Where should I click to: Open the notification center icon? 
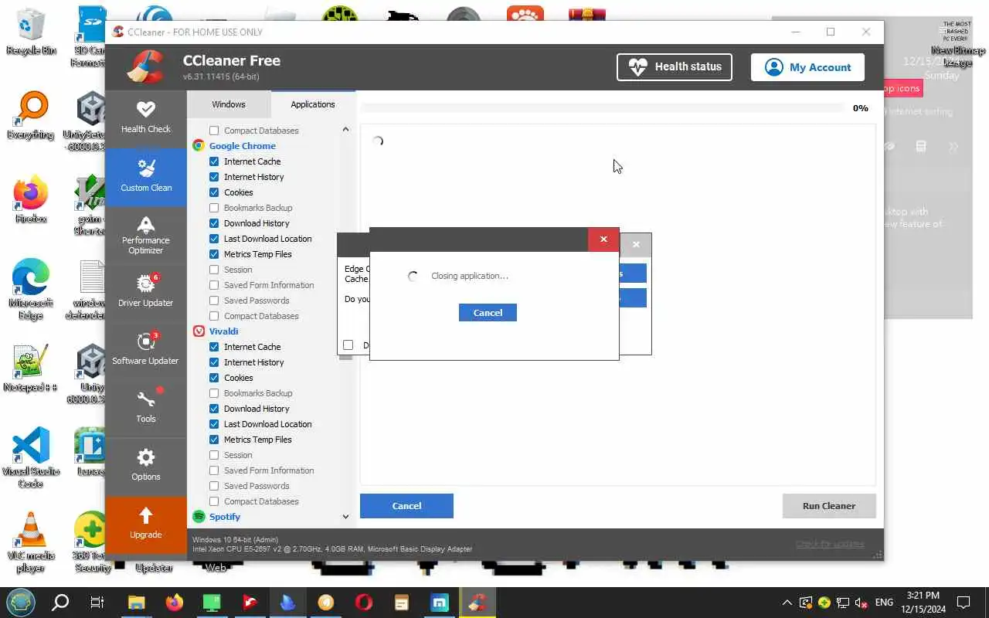click(x=964, y=603)
